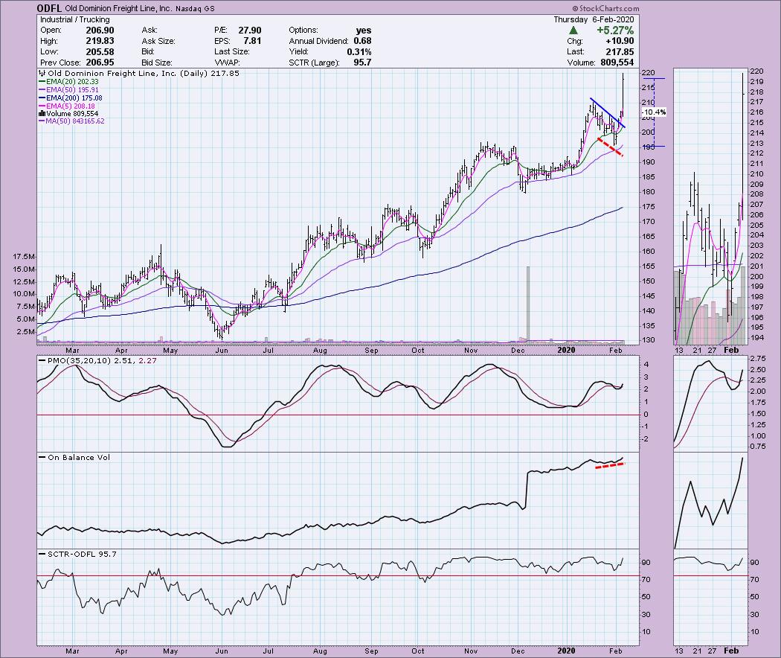Click the green up-triangle change icon
The width and height of the screenshot is (781, 658).
pos(573,31)
